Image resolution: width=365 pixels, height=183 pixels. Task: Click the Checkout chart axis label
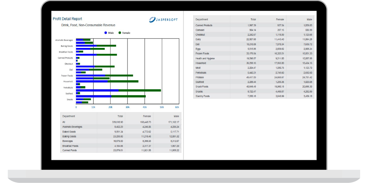[69, 64]
